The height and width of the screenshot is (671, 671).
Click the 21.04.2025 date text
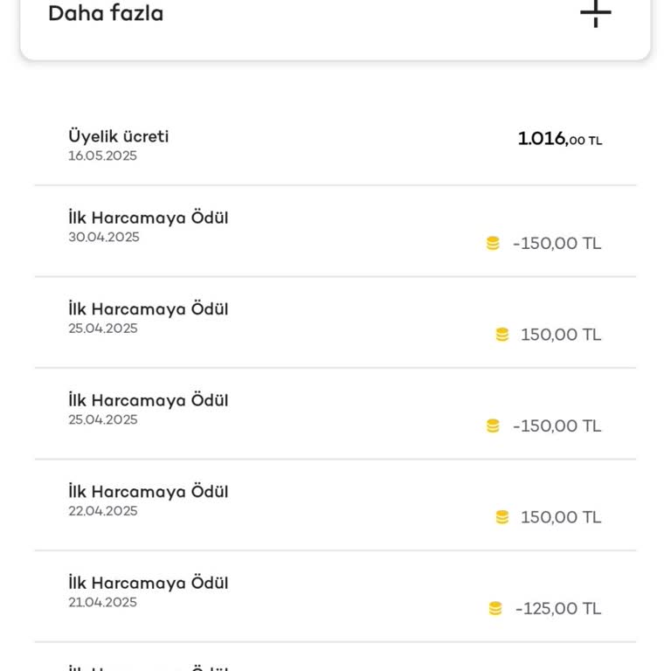pos(103,603)
